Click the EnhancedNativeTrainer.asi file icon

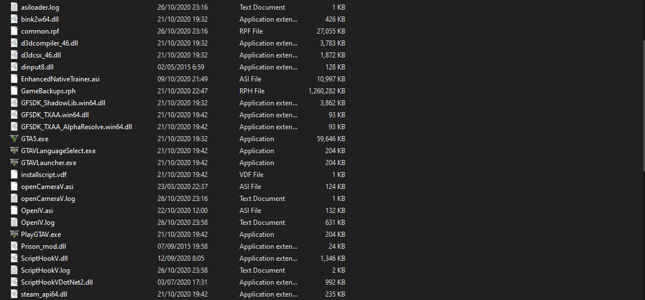14,79
